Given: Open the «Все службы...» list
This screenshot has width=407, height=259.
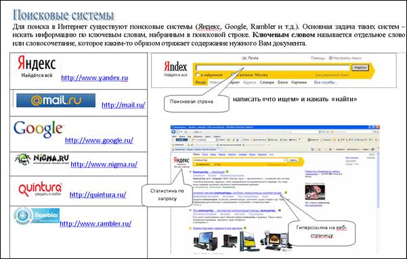Looking at the screenshot, I should pyautogui.click(x=326, y=83).
